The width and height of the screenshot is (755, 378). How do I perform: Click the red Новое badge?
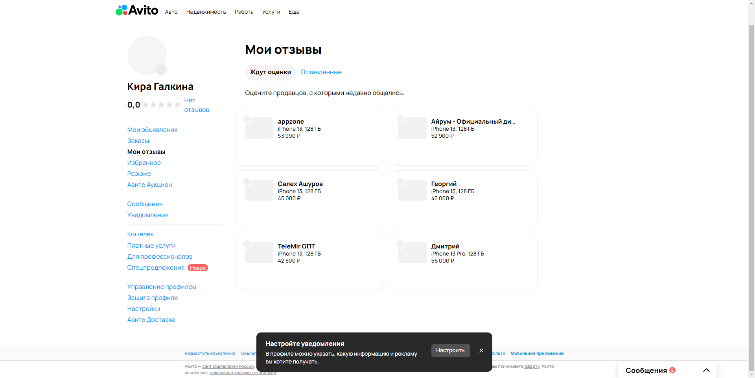pyautogui.click(x=198, y=268)
